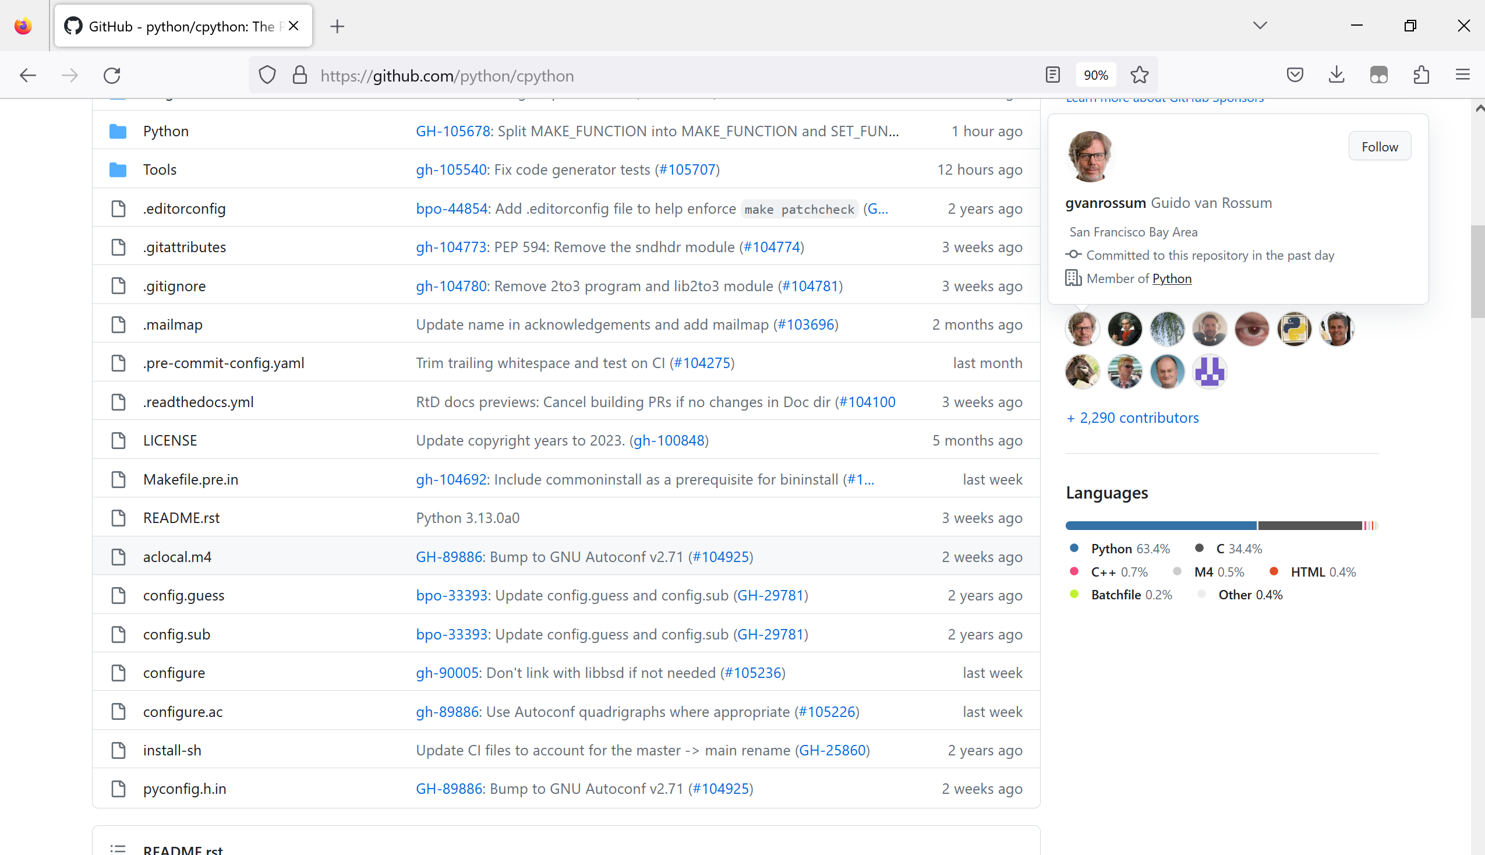Expand the Tools folder in repository
This screenshot has height=855, width=1485.
(x=159, y=169)
